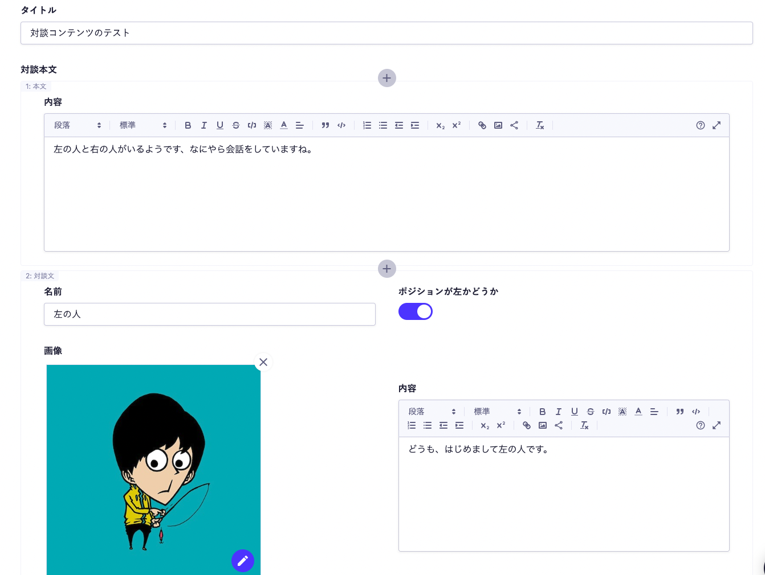Toggle bold in the 本文 block editor

click(x=188, y=125)
